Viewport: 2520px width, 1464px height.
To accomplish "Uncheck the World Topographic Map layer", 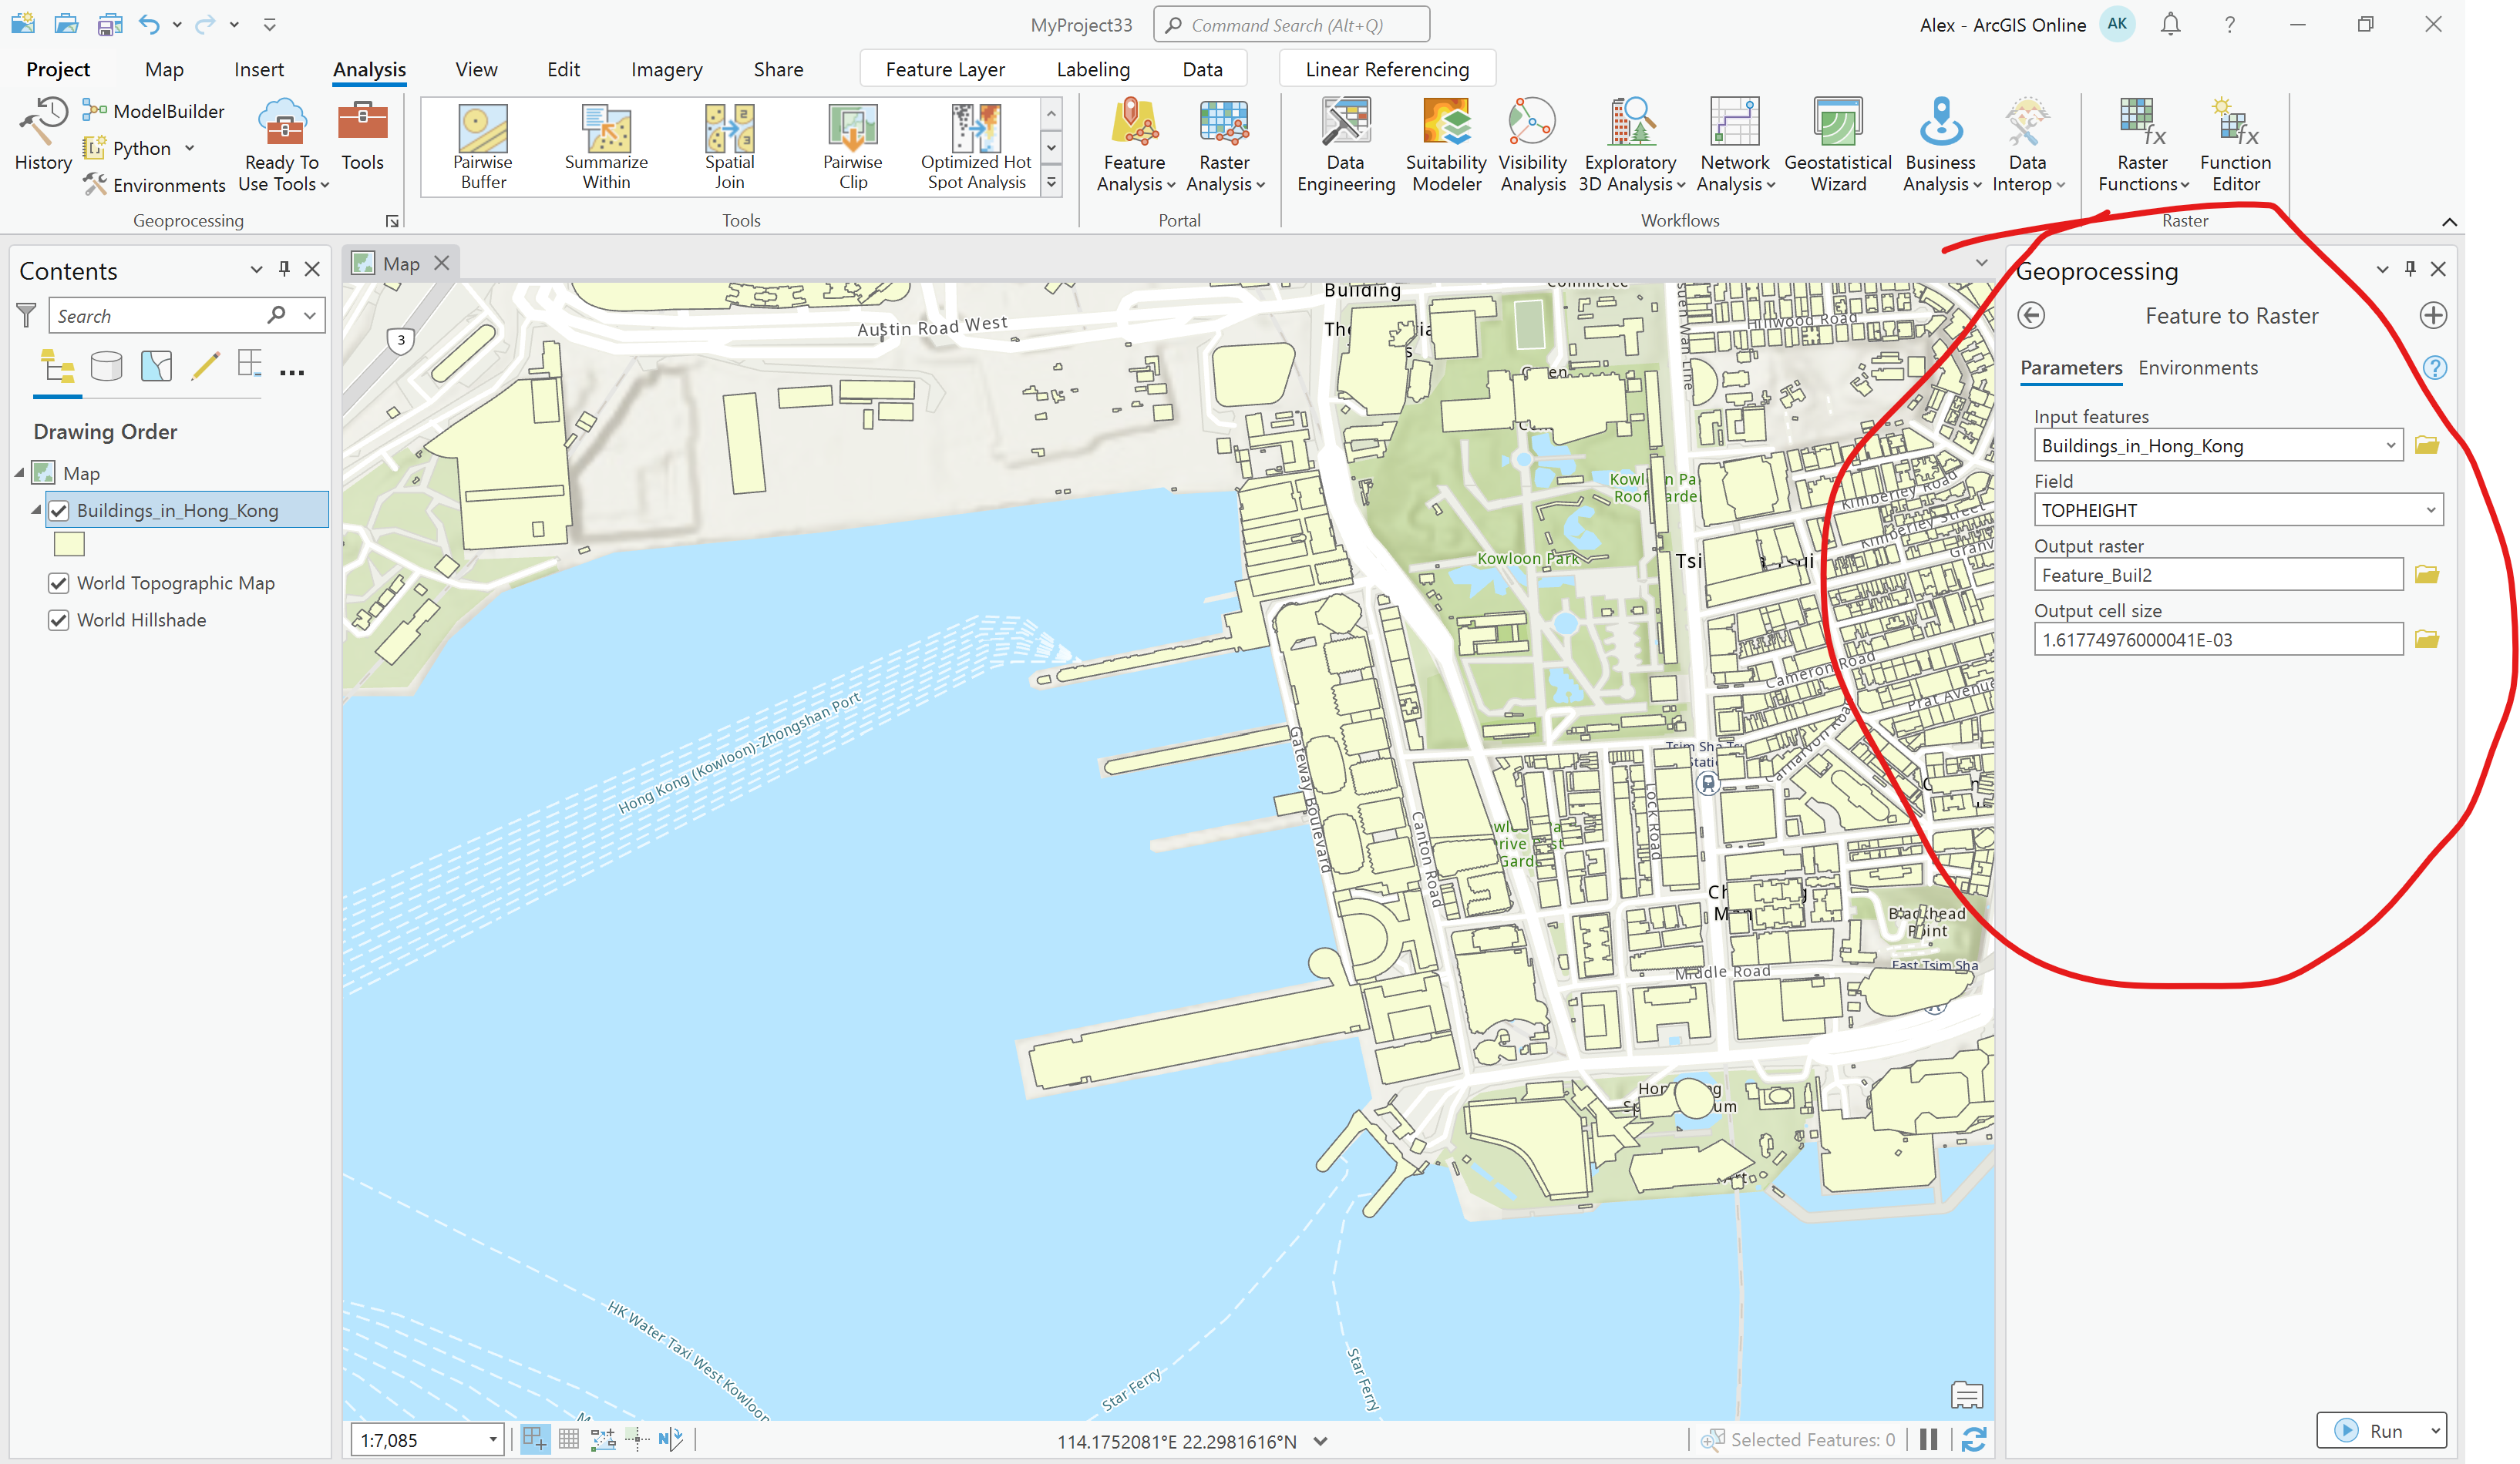I will (x=59, y=583).
